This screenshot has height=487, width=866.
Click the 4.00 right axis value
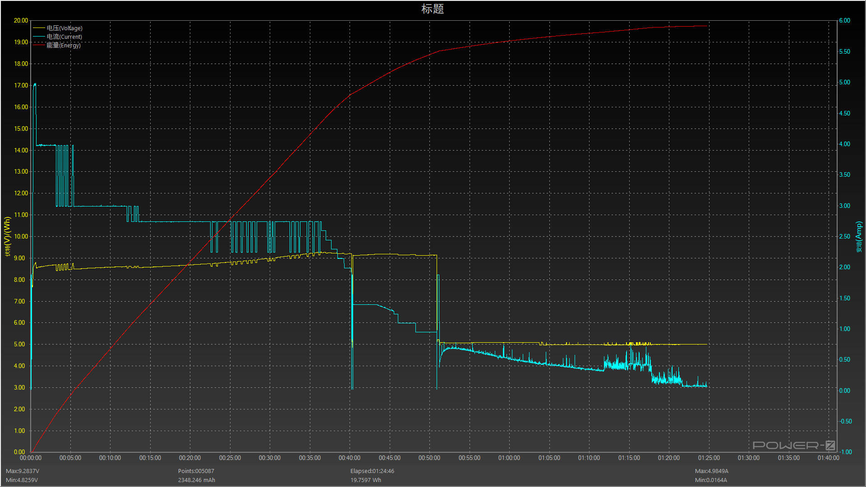(844, 144)
